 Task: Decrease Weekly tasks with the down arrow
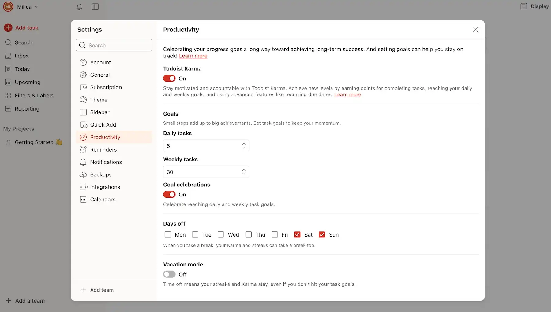click(x=244, y=174)
